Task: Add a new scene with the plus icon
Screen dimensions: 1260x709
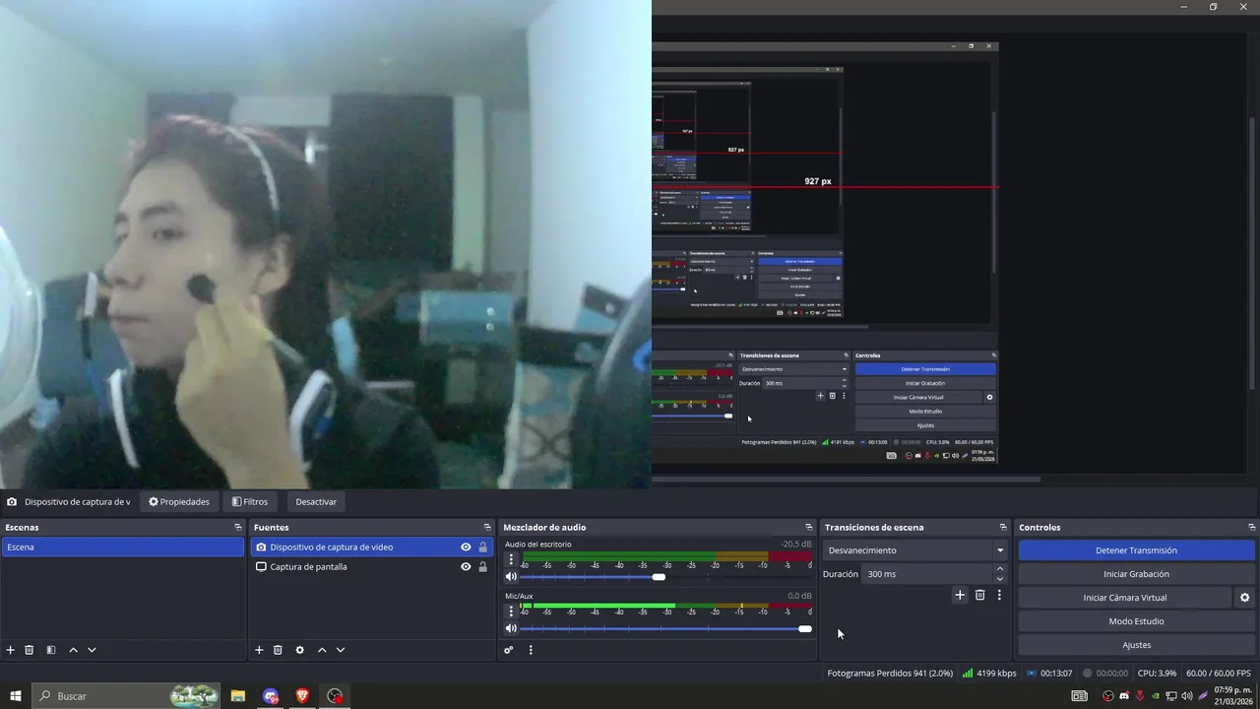Action: point(11,650)
